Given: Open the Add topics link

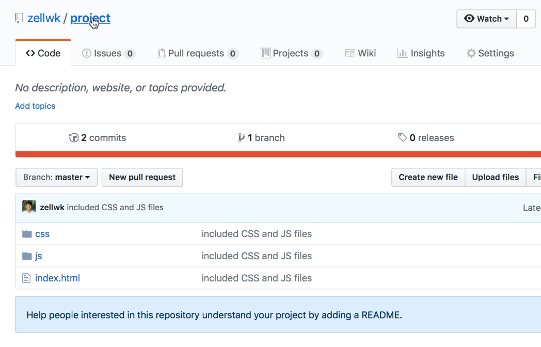Looking at the screenshot, I should point(35,106).
